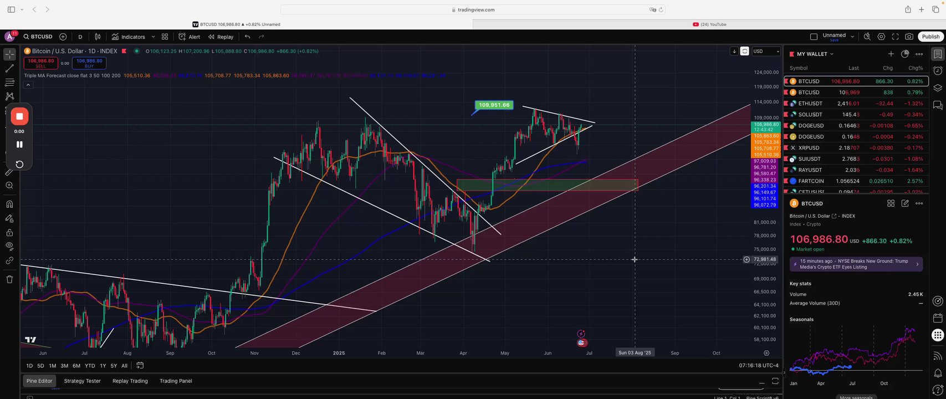This screenshot has height=399, width=946.
Task: Undo the last chart action
Action: [x=247, y=37]
